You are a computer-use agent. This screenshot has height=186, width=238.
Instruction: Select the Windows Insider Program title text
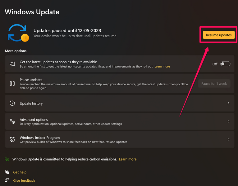pos(40,138)
